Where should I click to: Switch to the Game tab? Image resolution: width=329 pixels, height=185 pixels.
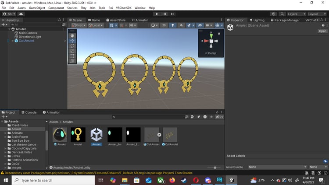click(93, 20)
